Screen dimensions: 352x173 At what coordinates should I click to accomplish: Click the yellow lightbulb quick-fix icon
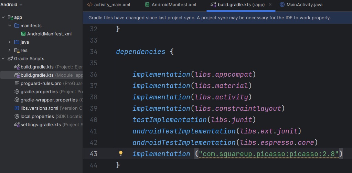click(121, 153)
